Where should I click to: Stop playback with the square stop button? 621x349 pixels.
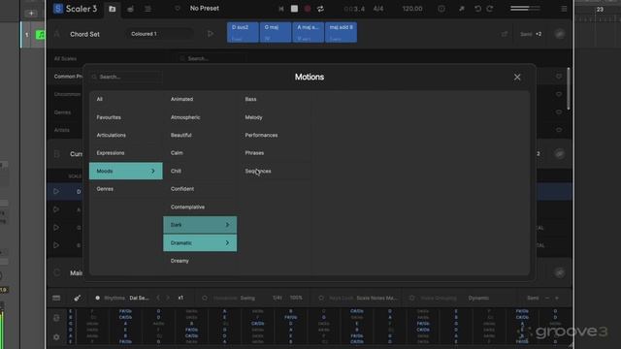pyautogui.click(x=294, y=9)
